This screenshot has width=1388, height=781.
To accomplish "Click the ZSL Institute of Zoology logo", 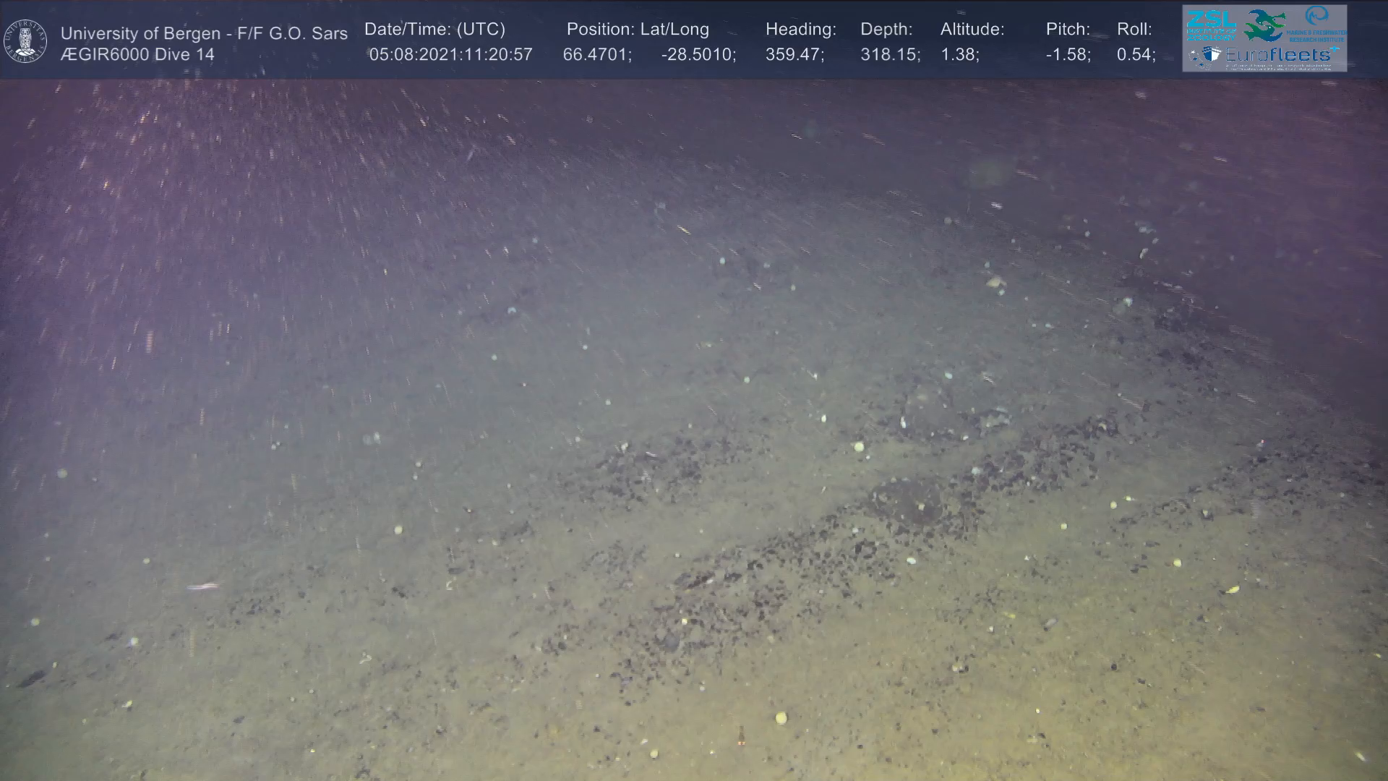I will [x=1212, y=26].
